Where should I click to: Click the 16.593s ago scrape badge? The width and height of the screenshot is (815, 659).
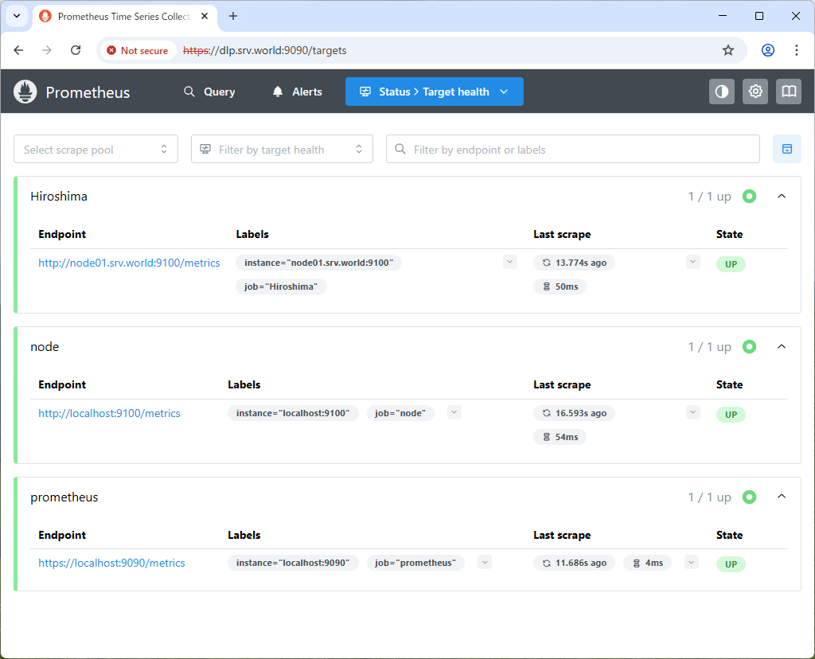(574, 414)
